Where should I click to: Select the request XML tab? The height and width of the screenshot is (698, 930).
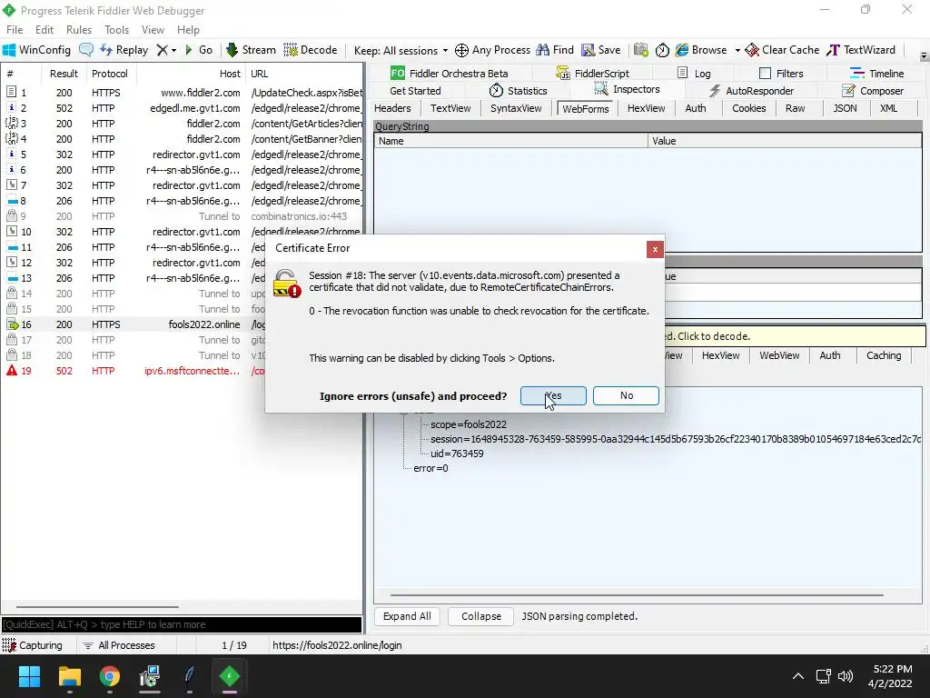point(888,109)
